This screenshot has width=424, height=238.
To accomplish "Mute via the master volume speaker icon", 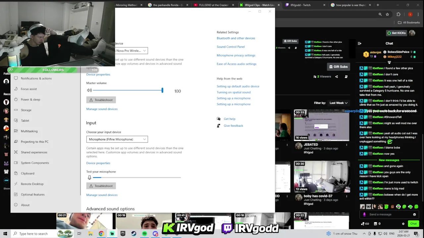I will pos(89,90).
